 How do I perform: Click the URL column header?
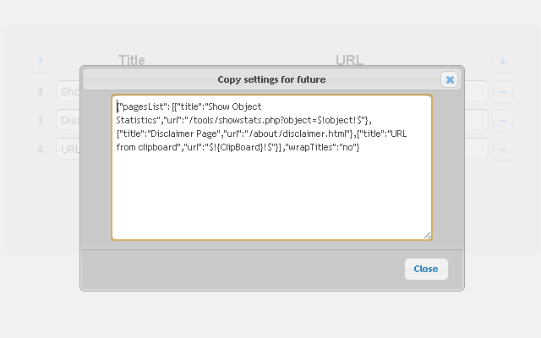(x=349, y=60)
